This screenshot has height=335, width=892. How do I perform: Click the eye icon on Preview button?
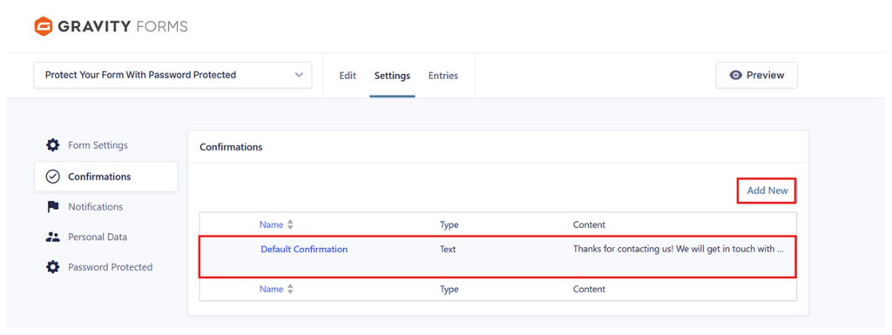click(x=735, y=75)
